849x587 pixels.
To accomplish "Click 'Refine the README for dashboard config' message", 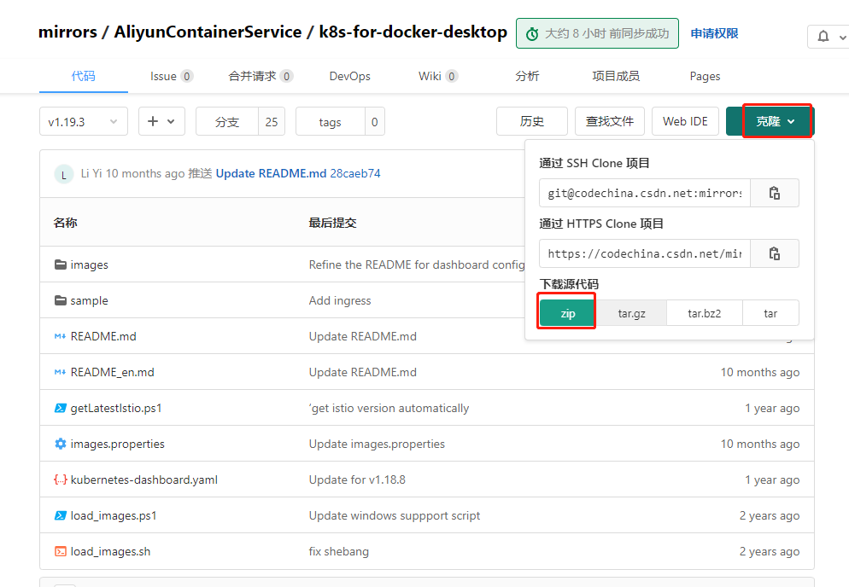I will click(x=417, y=264).
